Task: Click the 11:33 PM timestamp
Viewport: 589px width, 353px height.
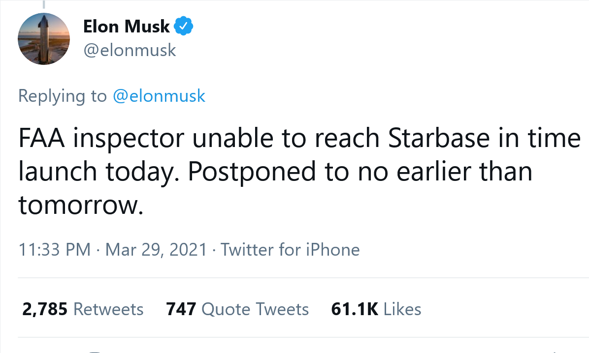Action: (x=54, y=250)
